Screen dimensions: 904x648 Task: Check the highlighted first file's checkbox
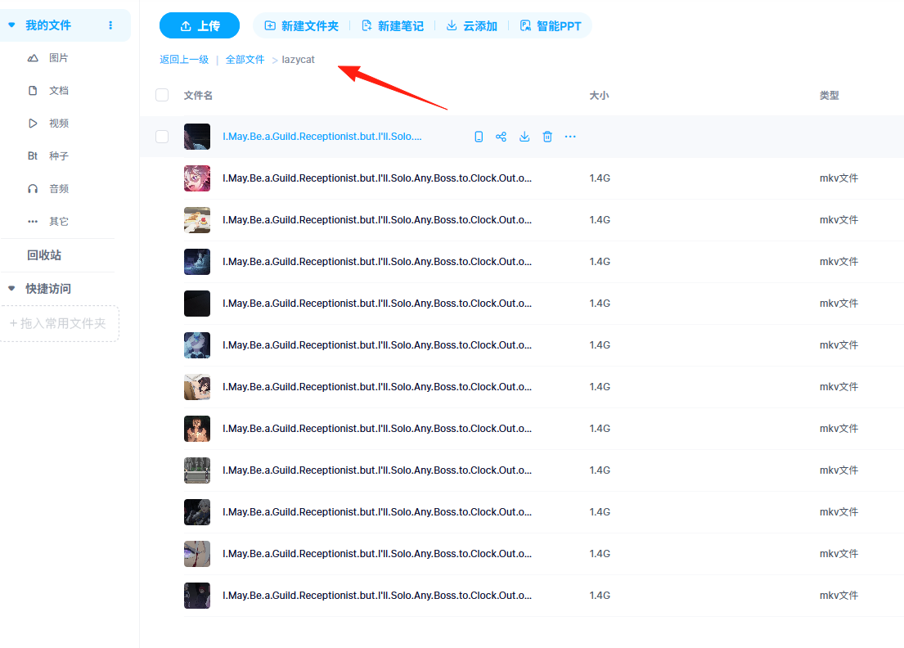click(162, 137)
